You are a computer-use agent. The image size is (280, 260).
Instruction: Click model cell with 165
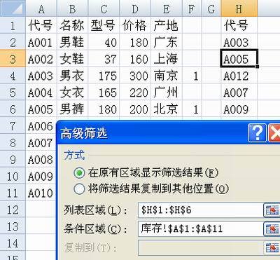(104, 92)
